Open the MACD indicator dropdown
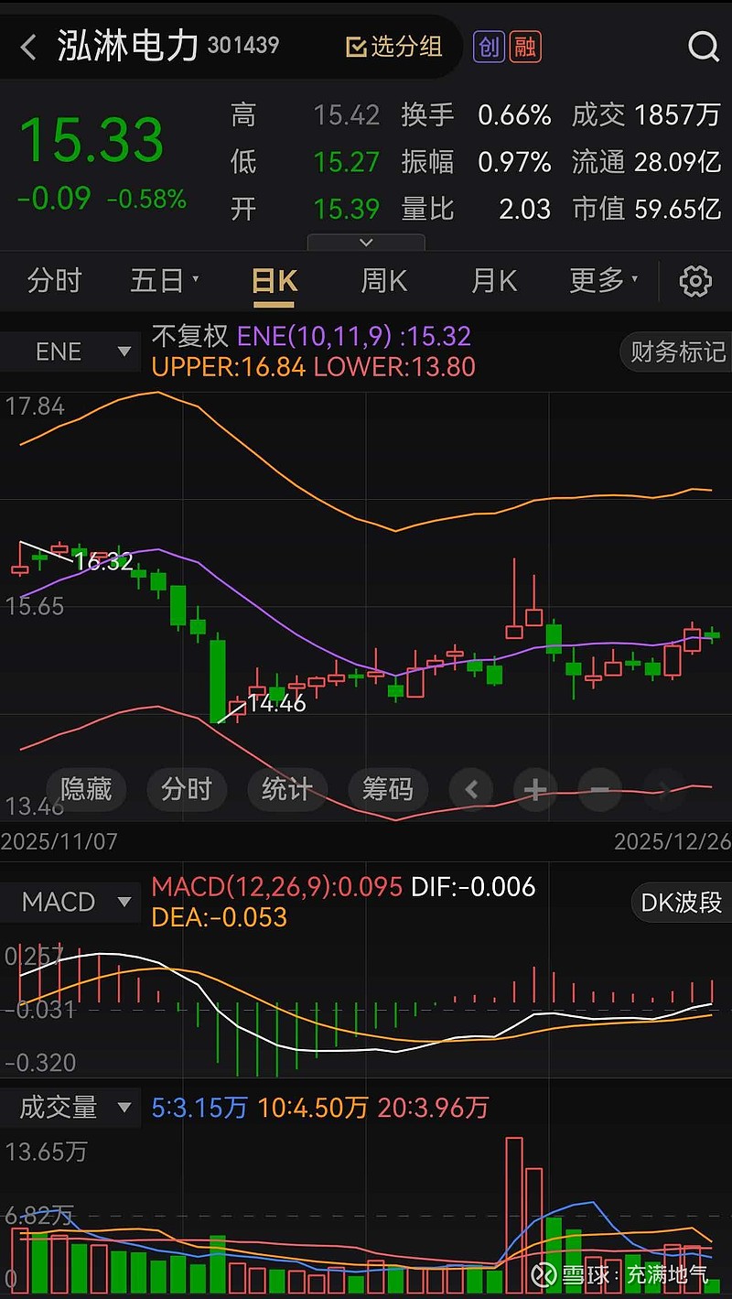 [71, 902]
